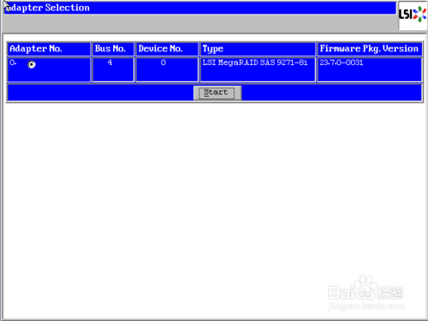The width and height of the screenshot is (428, 321).
Task: Click the device number value 0
Action: point(163,62)
